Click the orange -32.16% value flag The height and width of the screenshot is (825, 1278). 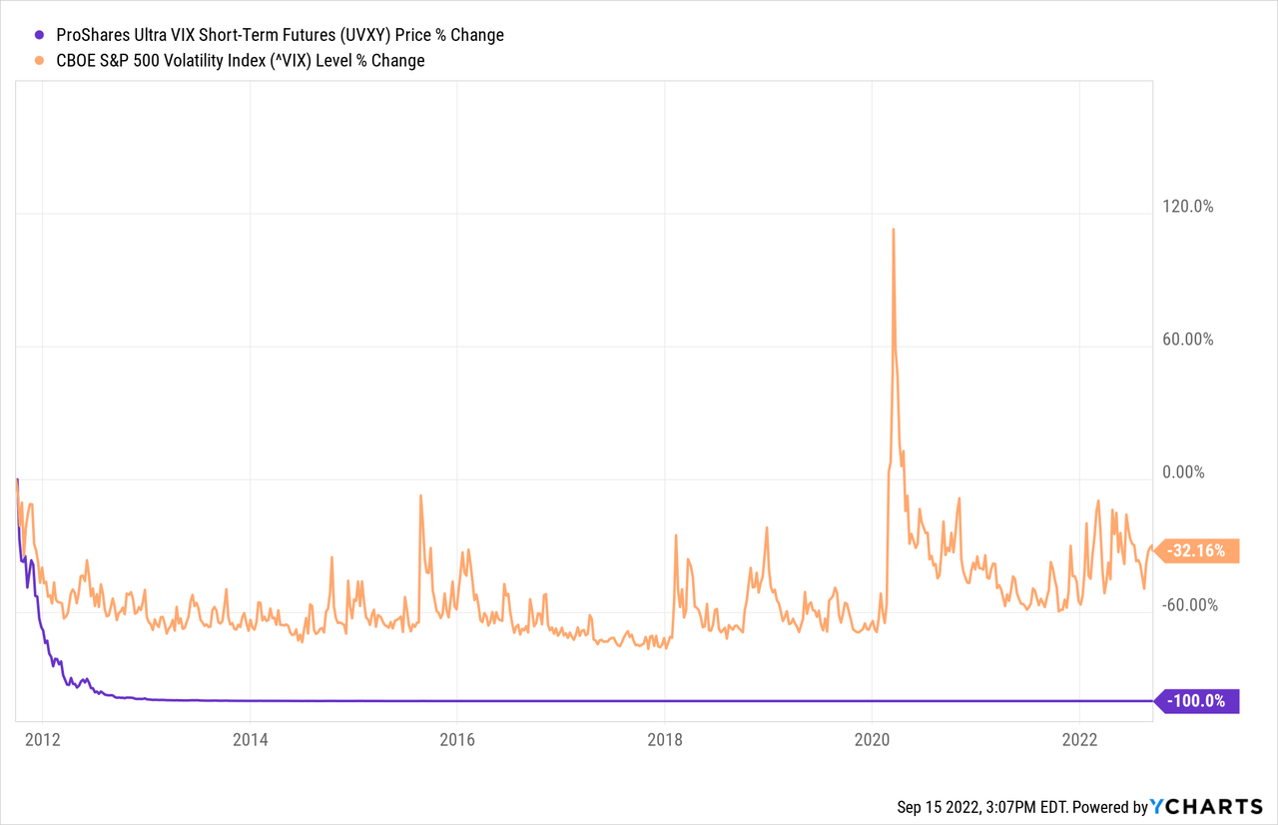tap(1196, 550)
